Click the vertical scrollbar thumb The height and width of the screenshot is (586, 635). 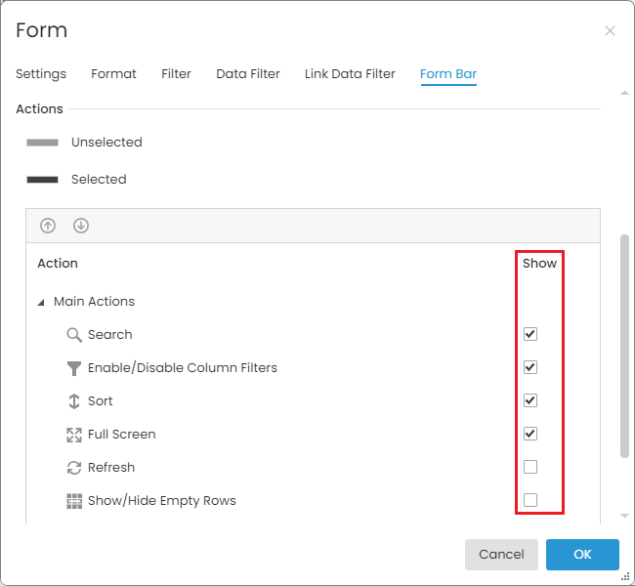pyautogui.click(x=624, y=347)
